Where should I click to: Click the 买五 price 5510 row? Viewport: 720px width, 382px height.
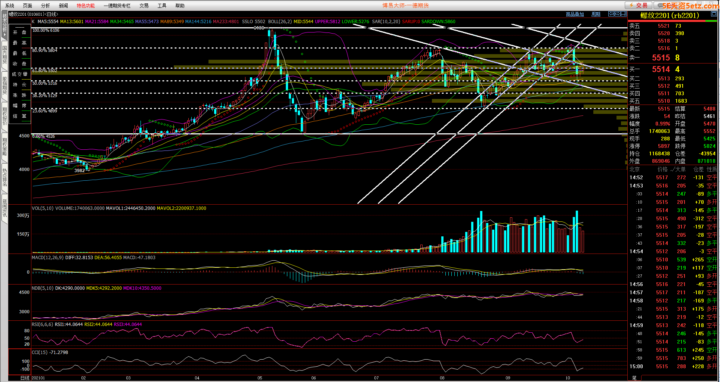(673, 101)
